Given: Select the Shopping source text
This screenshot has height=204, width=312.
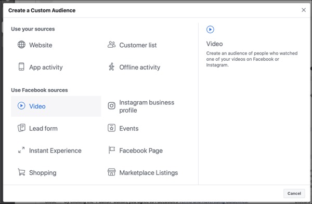Looking at the screenshot, I should click(43, 173).
